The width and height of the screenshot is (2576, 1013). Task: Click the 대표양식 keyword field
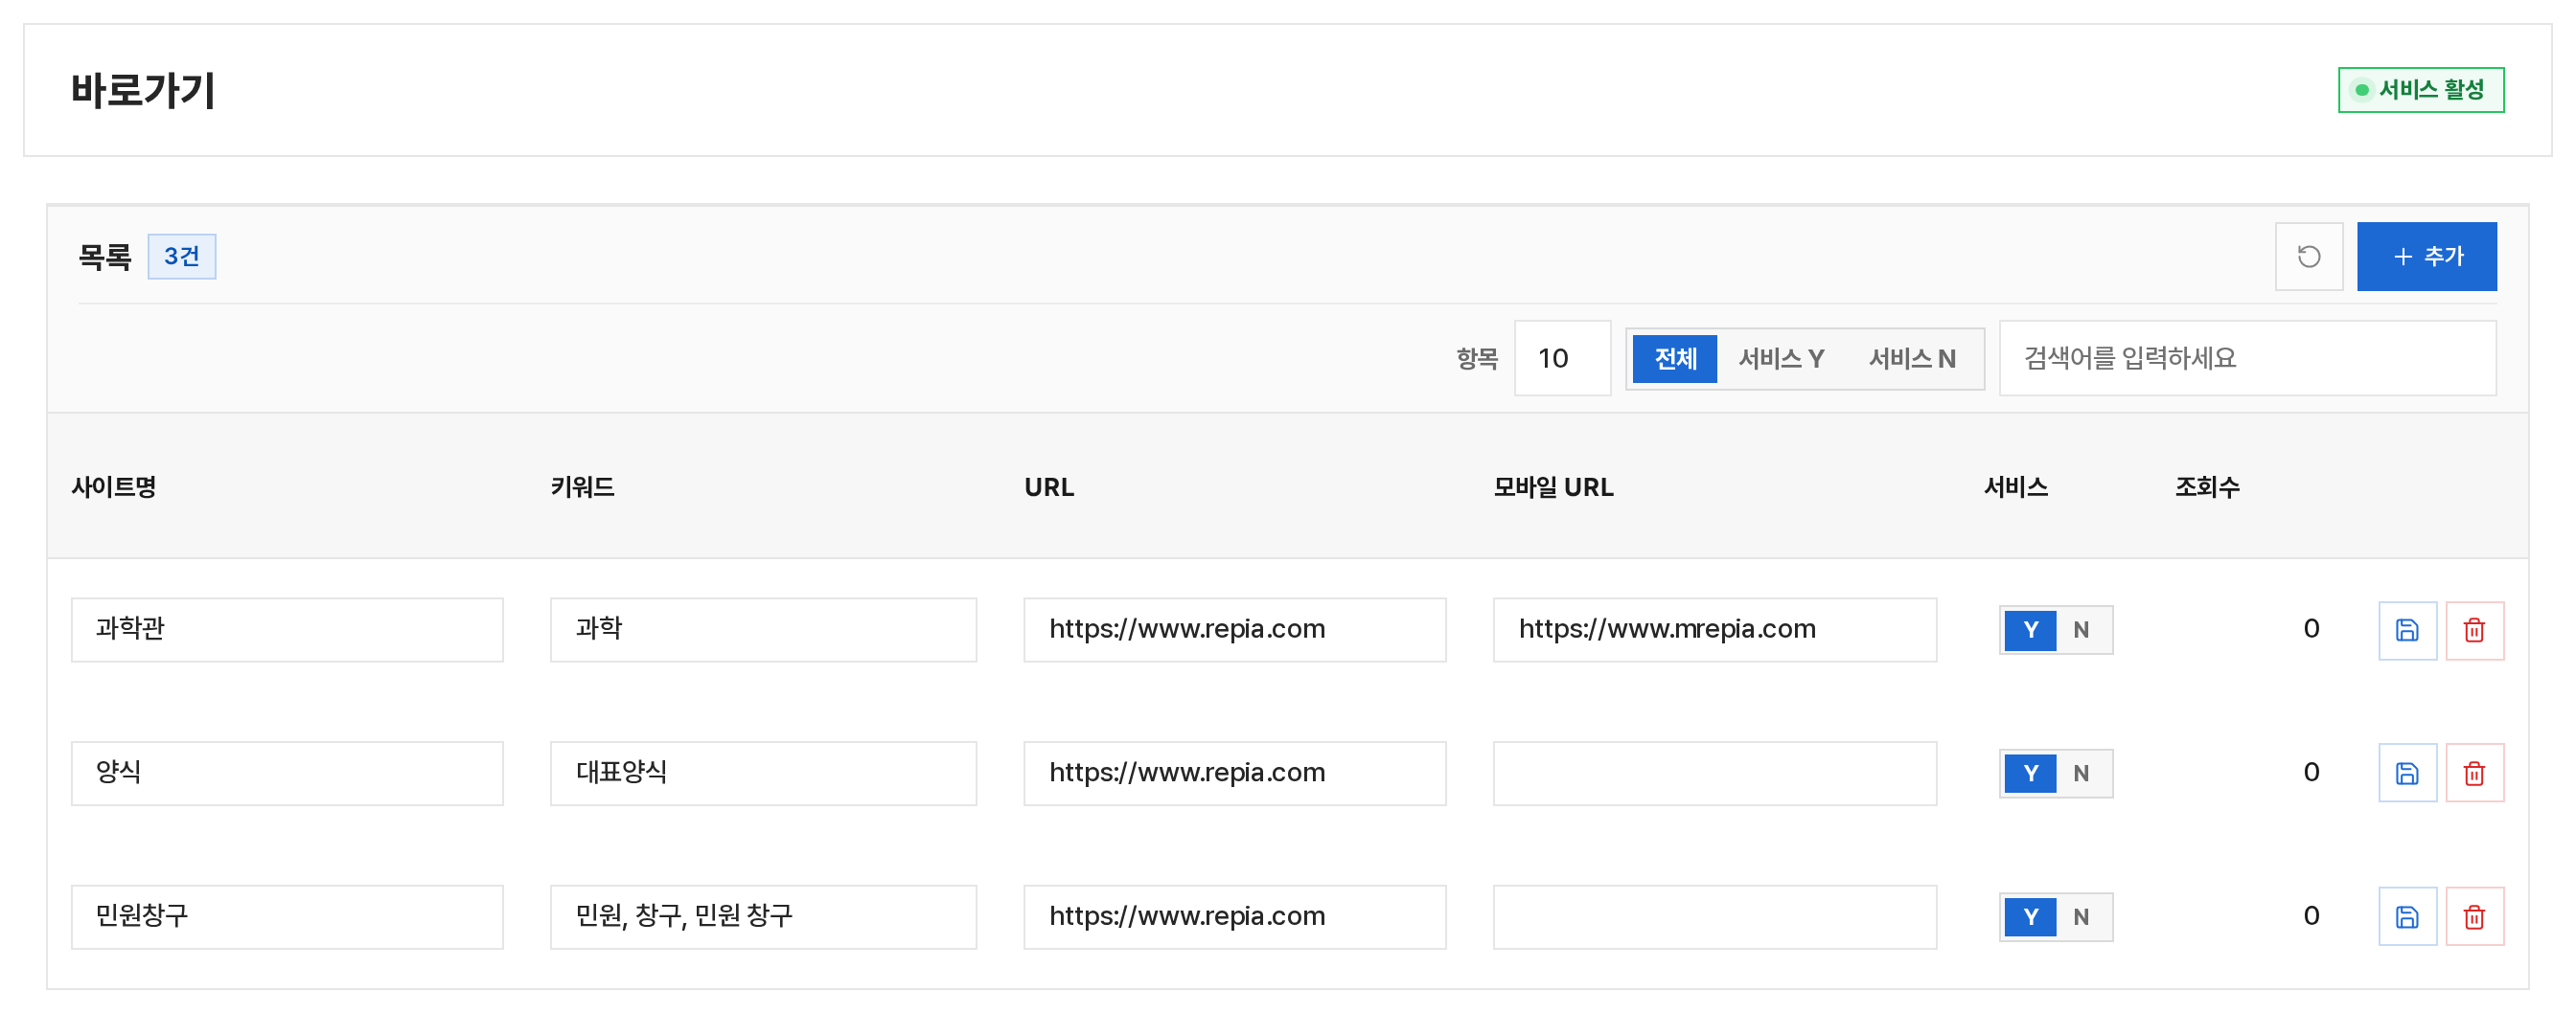pos(763,774)
